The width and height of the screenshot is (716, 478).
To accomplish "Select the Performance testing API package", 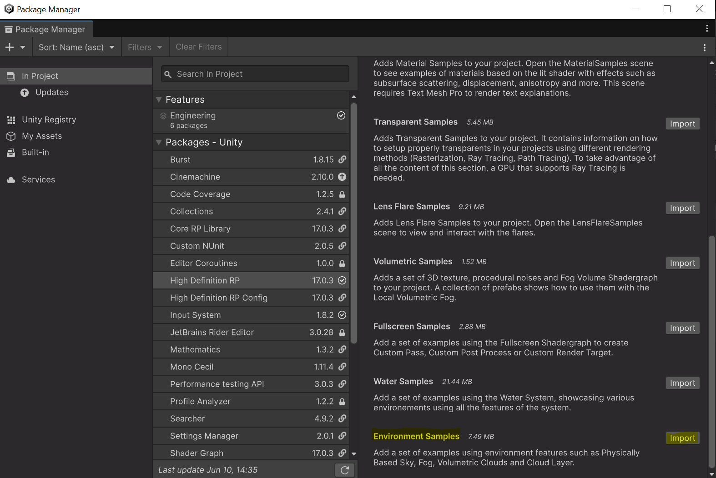I will tap(251, 384).
